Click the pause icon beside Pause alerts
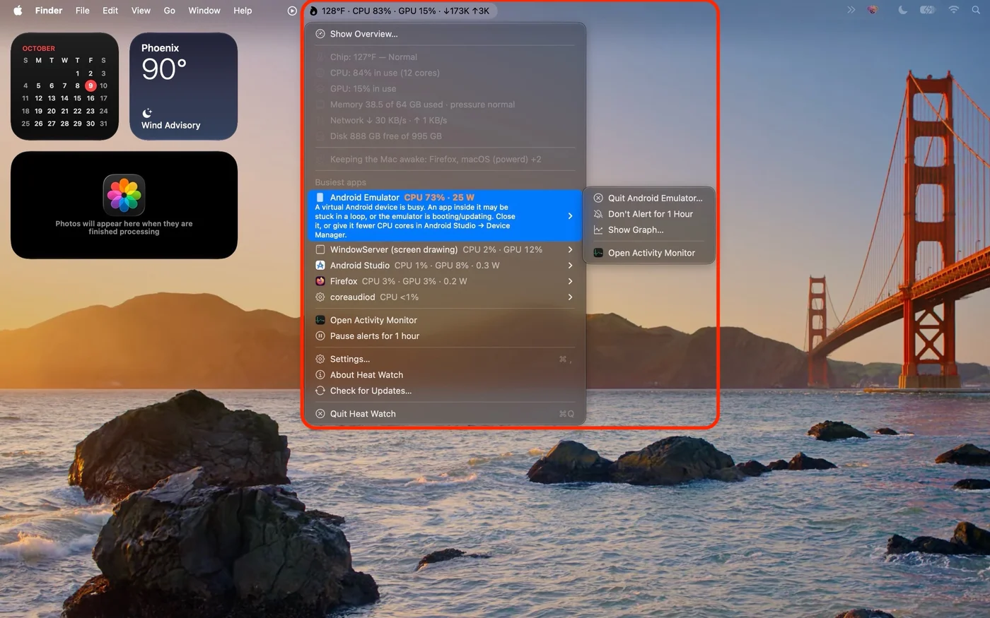The width and height of the screenshot is (990, 618). point(320,336)
